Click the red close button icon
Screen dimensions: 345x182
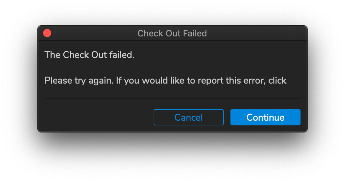[47, 33]
